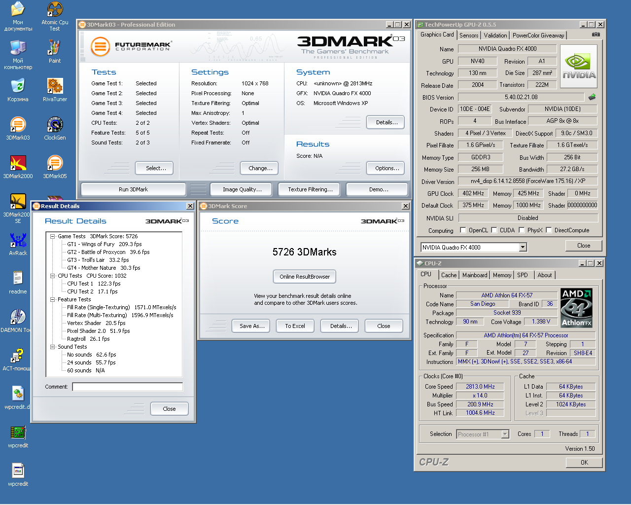Open the bottom wpcredit document desktop icon
The height and width of the screenshot is (505, 631).
(18, 474)
